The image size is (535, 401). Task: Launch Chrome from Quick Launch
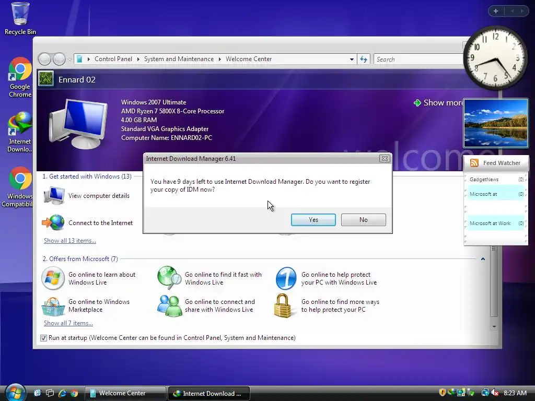pos(74,393)
